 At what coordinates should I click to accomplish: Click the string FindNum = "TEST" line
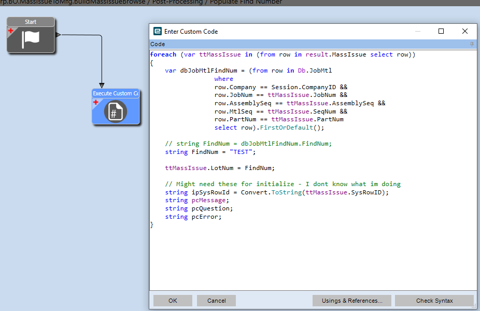coord(210,152)
